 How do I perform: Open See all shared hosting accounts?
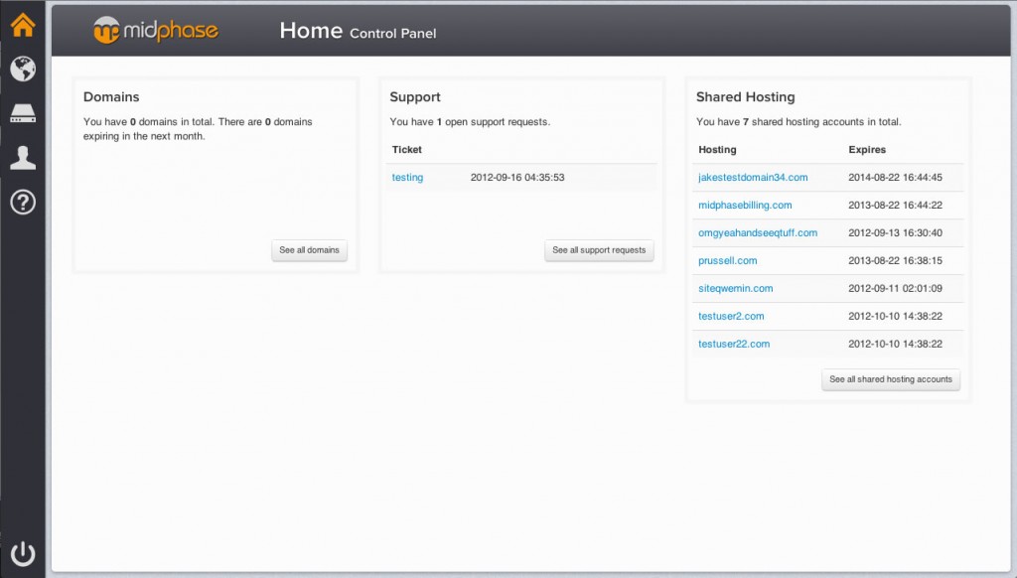[890, 379]
